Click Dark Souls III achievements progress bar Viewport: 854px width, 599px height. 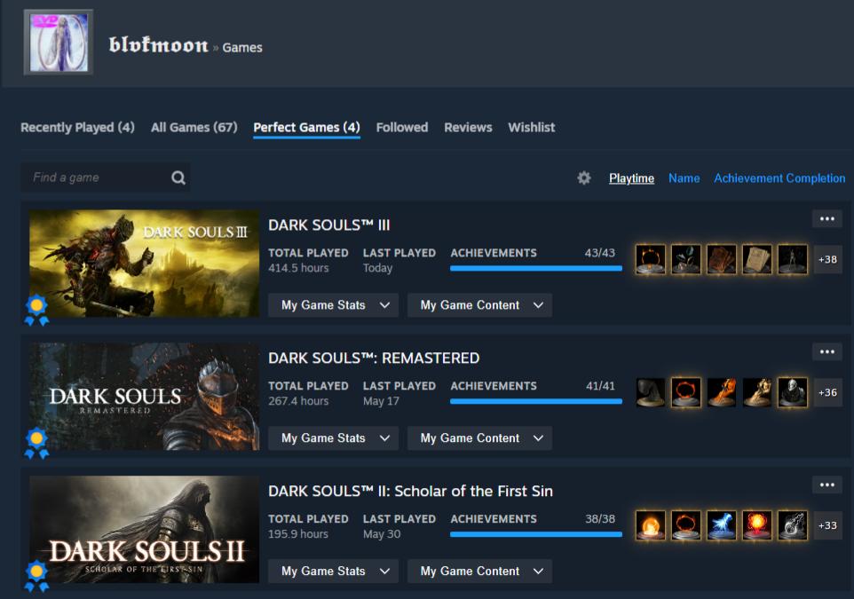(x=536, y=269)
